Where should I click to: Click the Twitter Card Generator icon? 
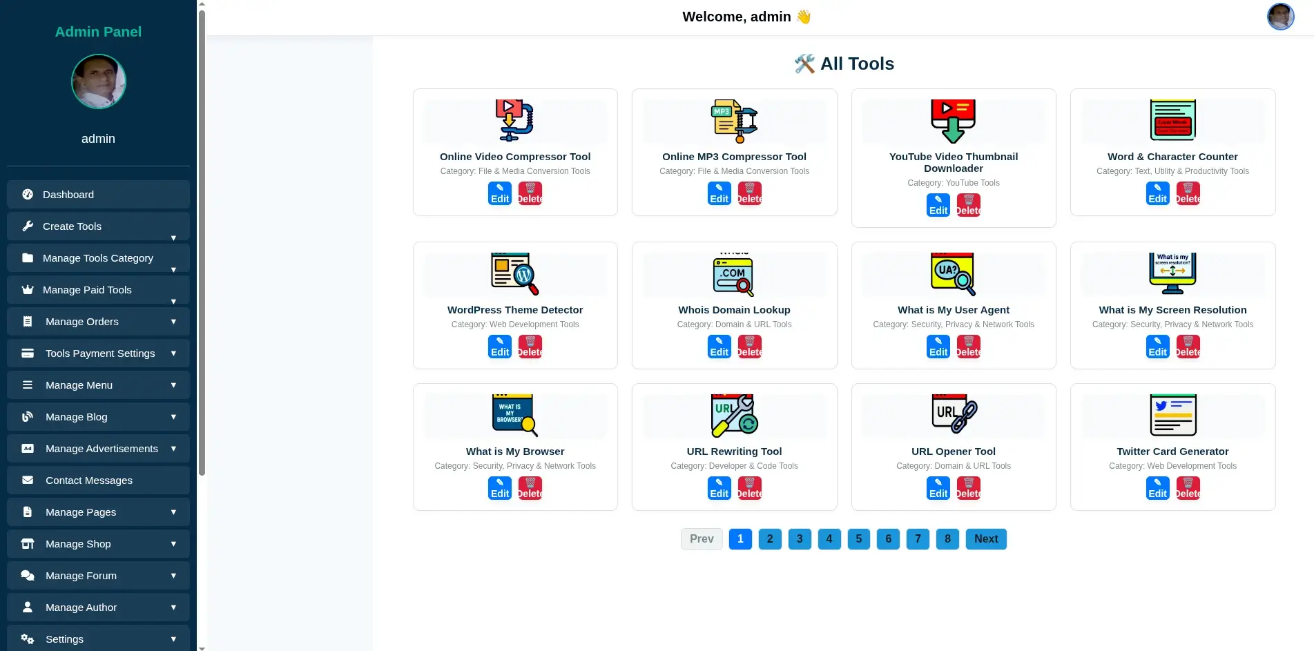coord(1172,416)
